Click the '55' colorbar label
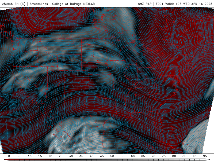Image resolution: width=214 pixels, height=161 pixels. [x=123, y=156]
